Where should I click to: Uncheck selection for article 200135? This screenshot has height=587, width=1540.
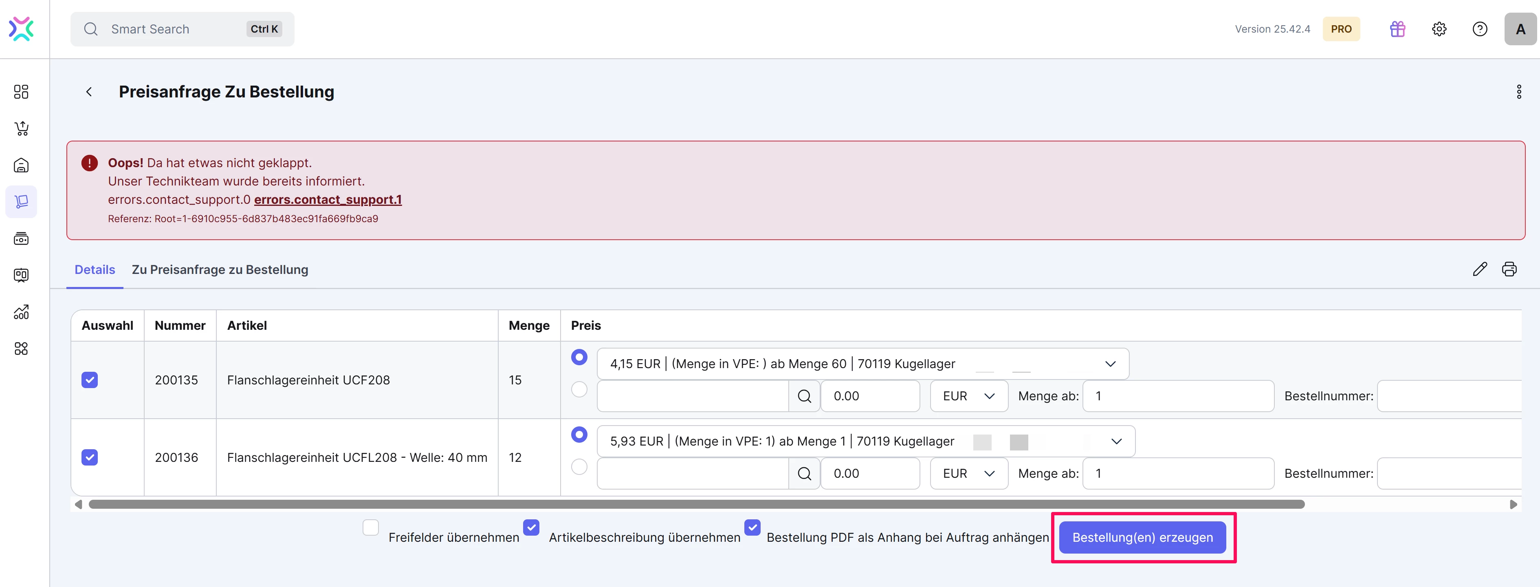coord(90,380)
